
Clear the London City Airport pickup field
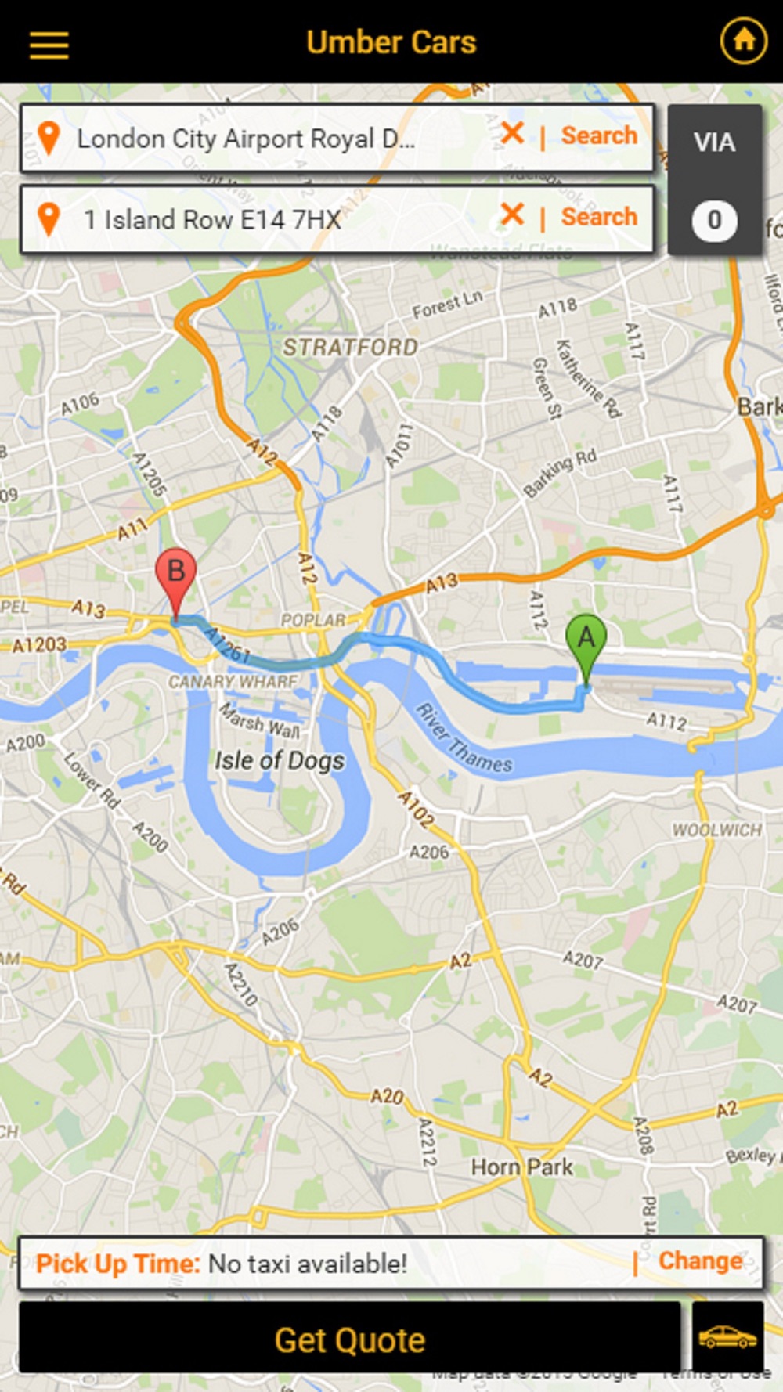click(x=512, y=134)
